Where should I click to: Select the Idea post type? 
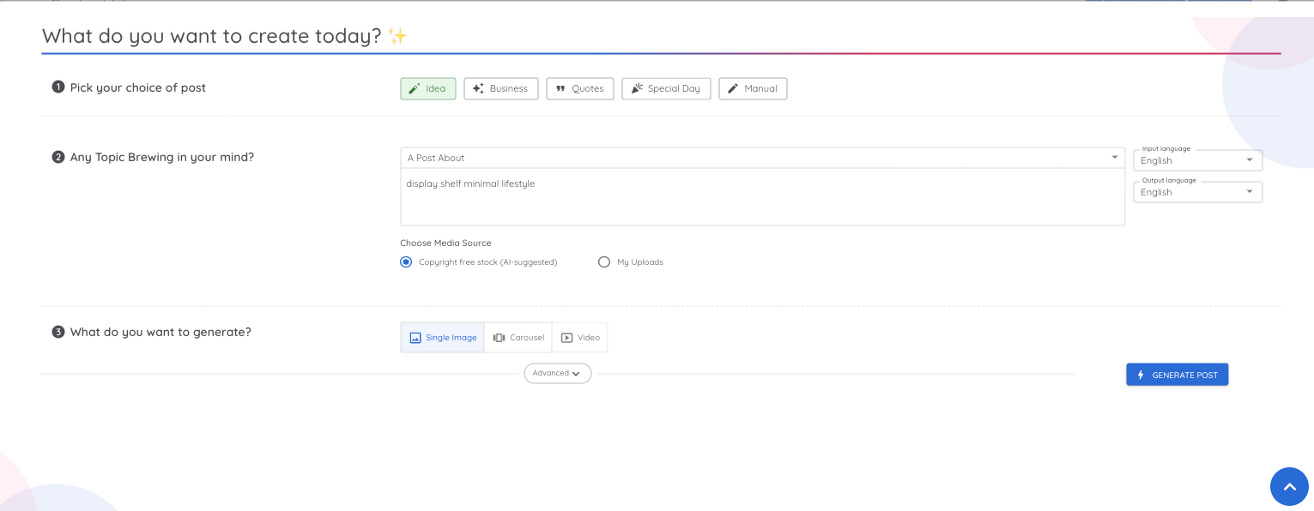(428, 88)
